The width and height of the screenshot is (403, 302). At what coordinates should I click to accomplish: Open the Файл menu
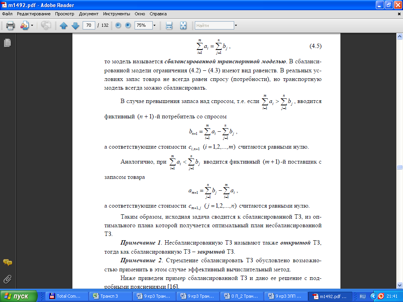point(7,14)
